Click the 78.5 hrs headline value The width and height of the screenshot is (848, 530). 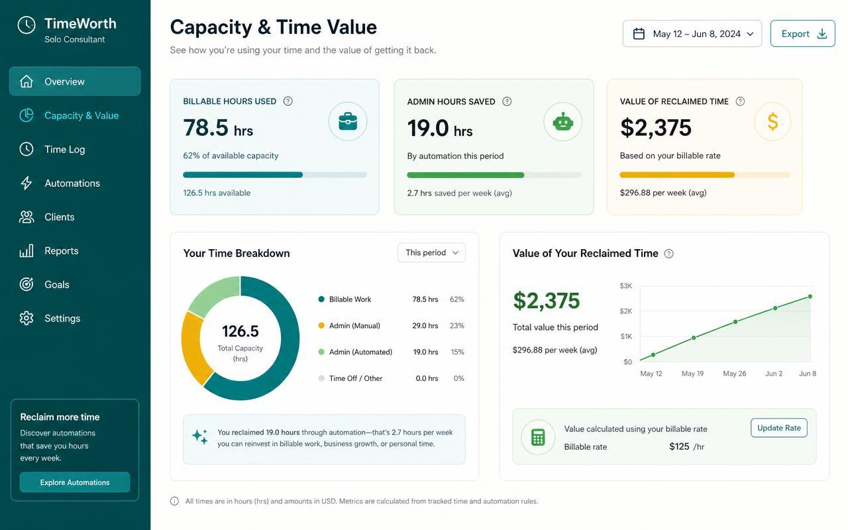click(218, 127)
